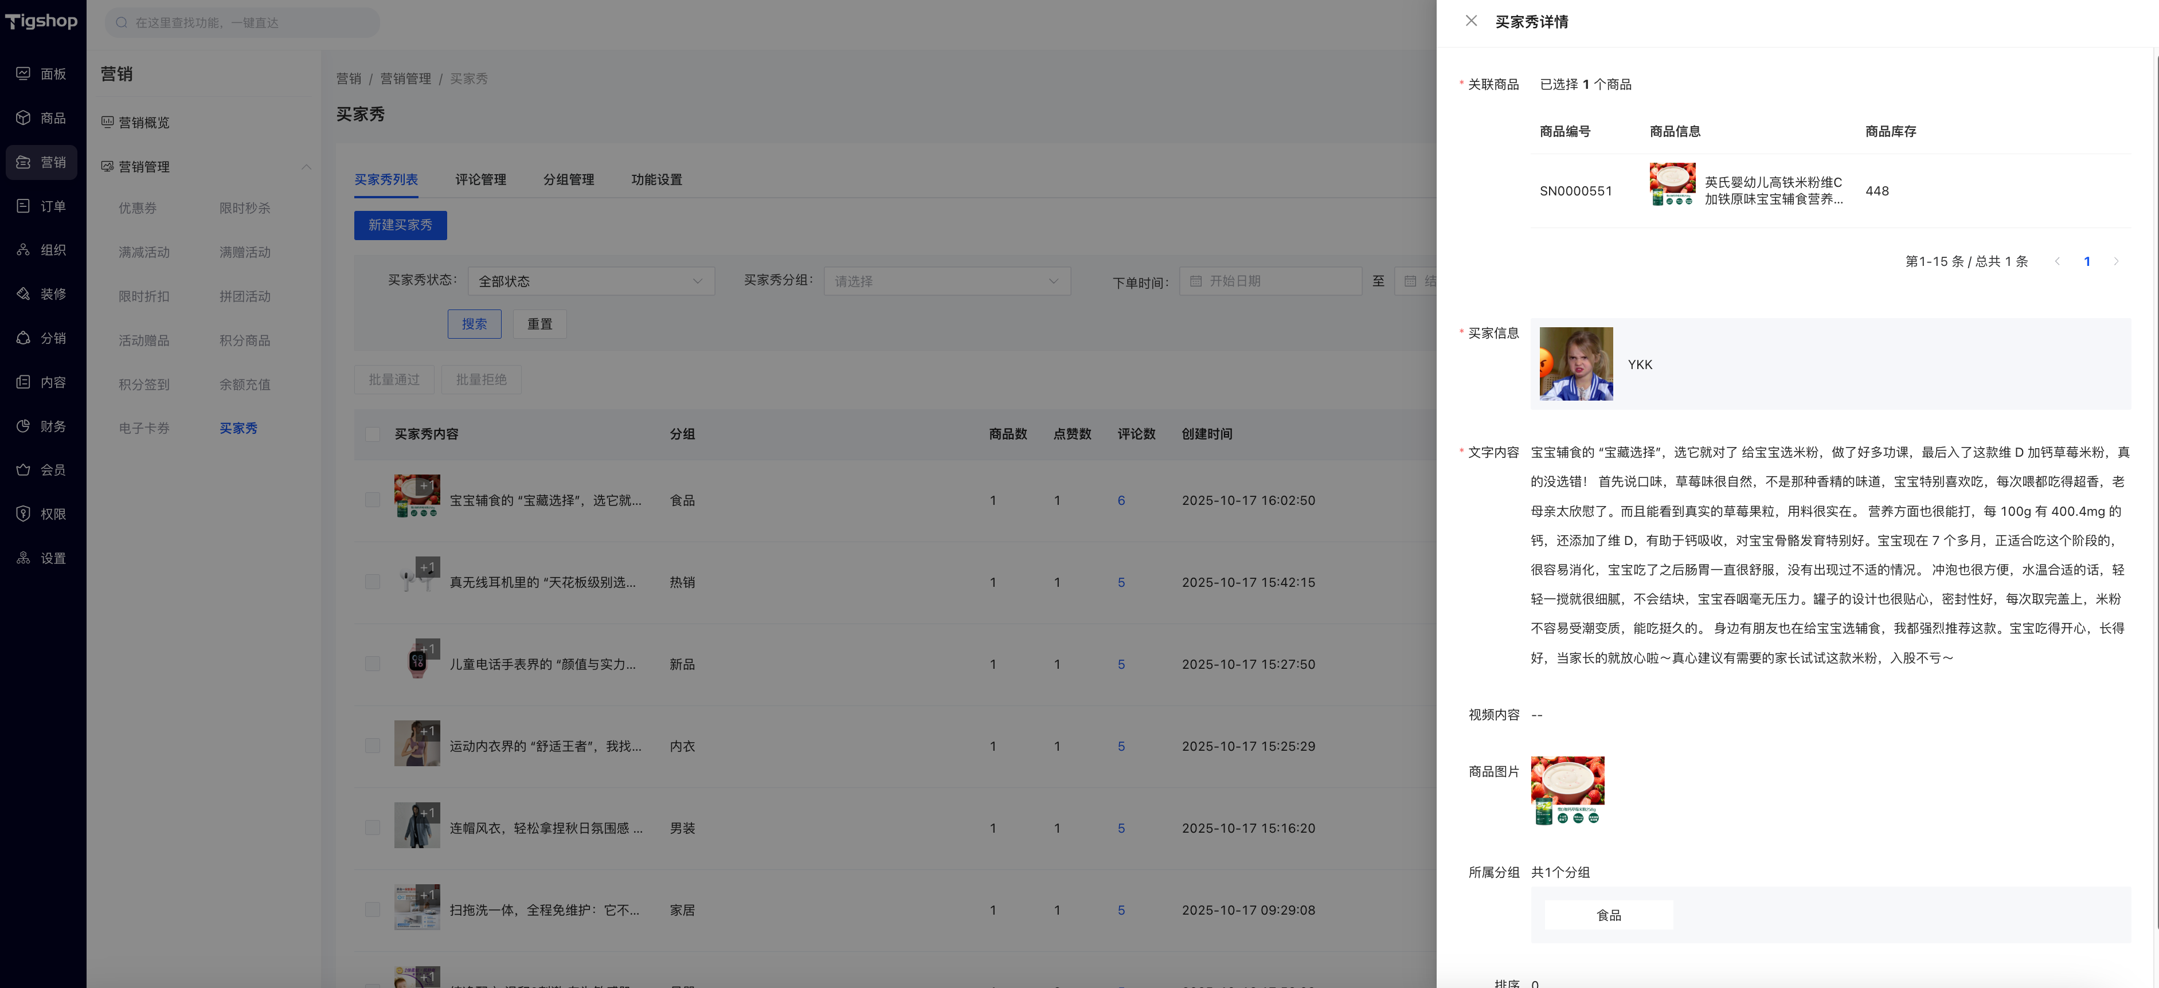
Task: Open 权限 permissions shield icon
Action: click(x=24, y=513)
